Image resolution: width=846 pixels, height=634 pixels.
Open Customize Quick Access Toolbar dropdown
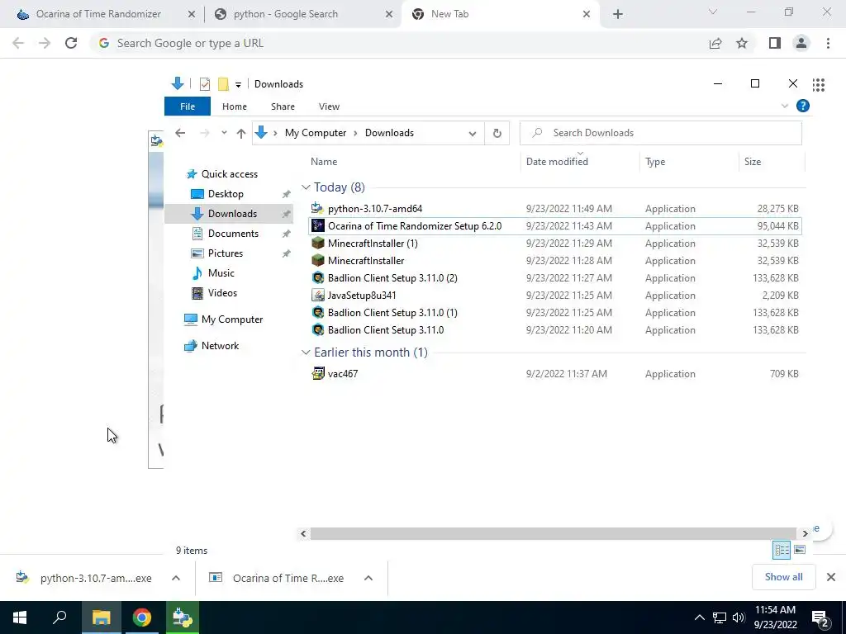[238, 85]
